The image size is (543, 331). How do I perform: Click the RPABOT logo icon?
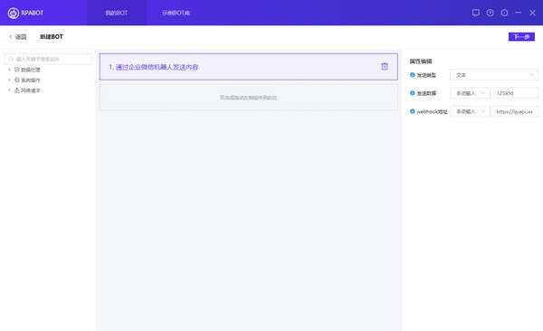[x=14, y=13]
